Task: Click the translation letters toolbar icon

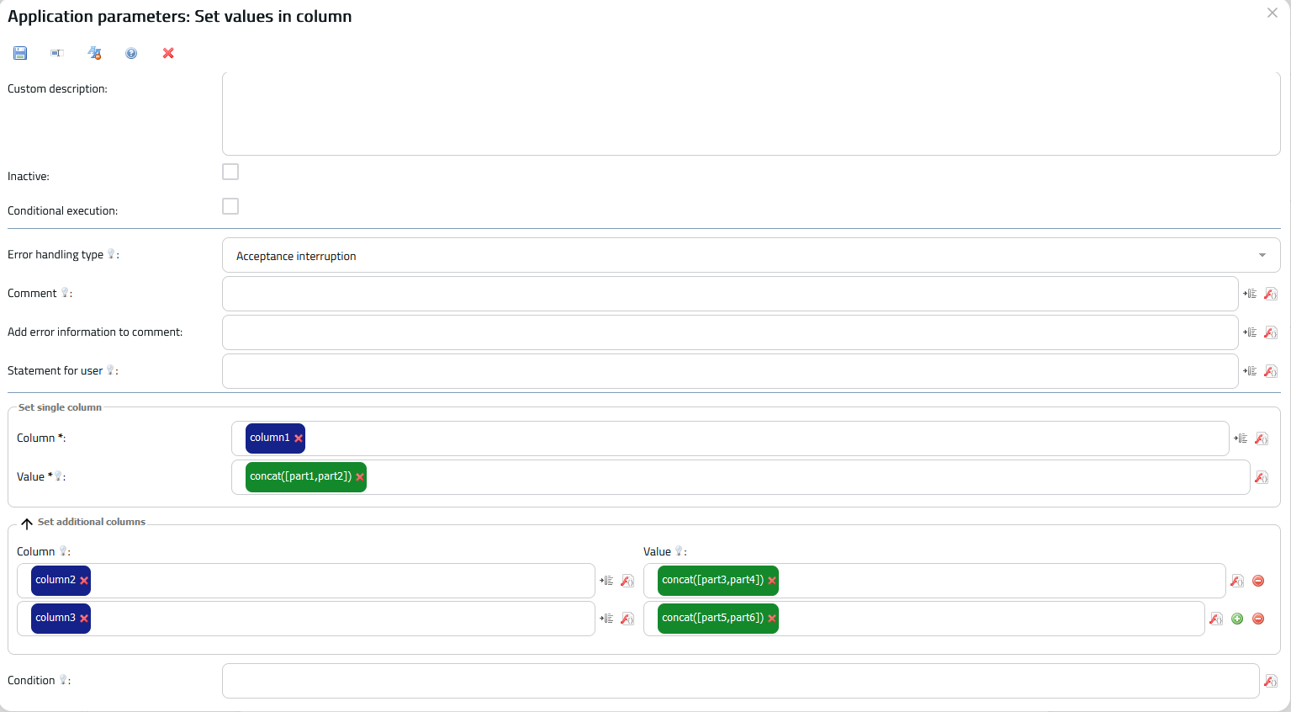Action: pyautogui.click(x=94, y=53)
